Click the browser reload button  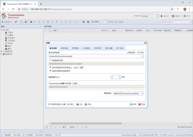13,9
